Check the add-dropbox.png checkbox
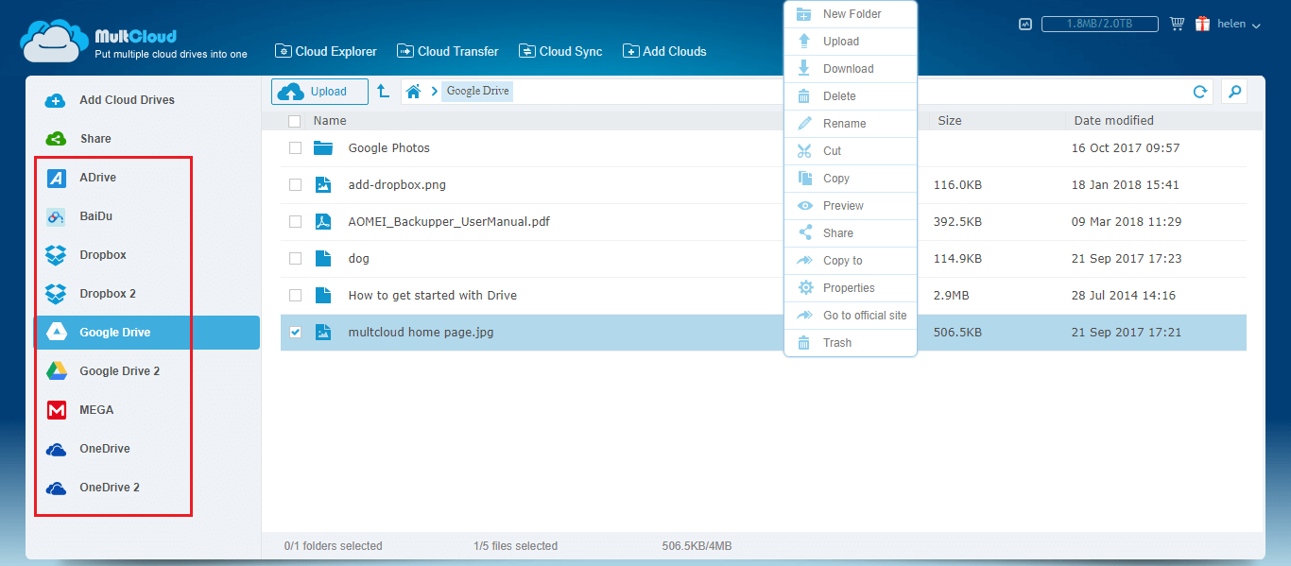 (x=295, y=185)
